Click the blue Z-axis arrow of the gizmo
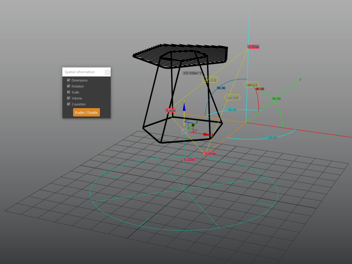 (x=184, y=108)
